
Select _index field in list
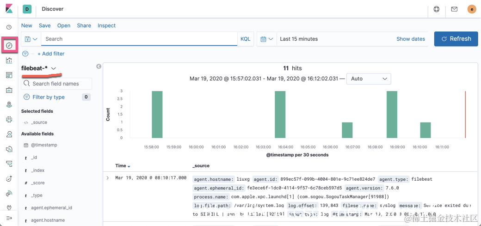[x=38, y=170]
